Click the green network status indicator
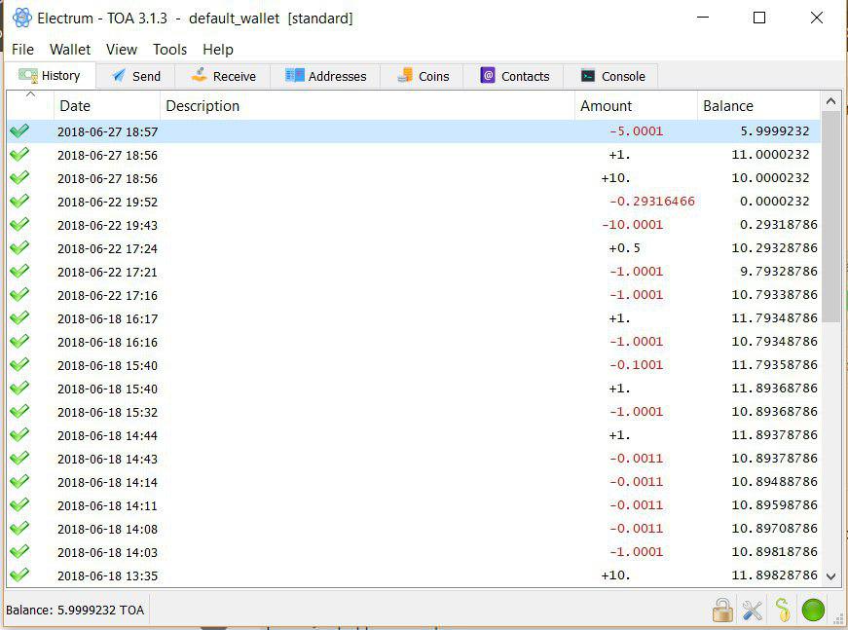848x630 pixels. point(813,611)
